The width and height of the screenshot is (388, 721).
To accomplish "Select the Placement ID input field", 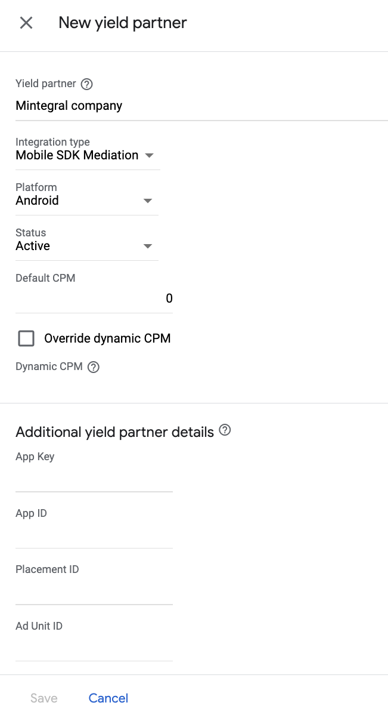I will (x=94, y=591).
